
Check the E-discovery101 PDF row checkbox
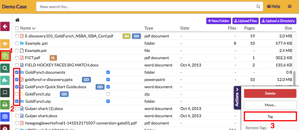point(17,36)
